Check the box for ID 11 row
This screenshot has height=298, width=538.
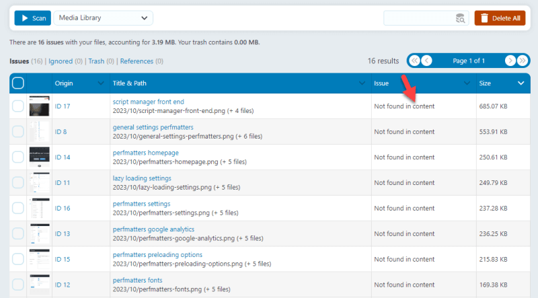[18, 183]
